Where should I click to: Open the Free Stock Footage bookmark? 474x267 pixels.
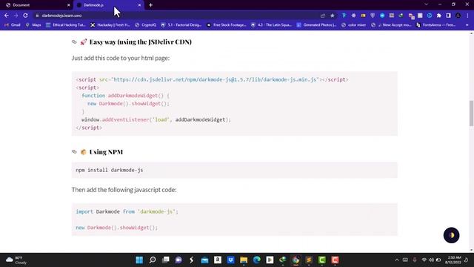227,25
